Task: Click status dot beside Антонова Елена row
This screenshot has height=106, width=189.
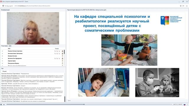Action: point(2,54)
